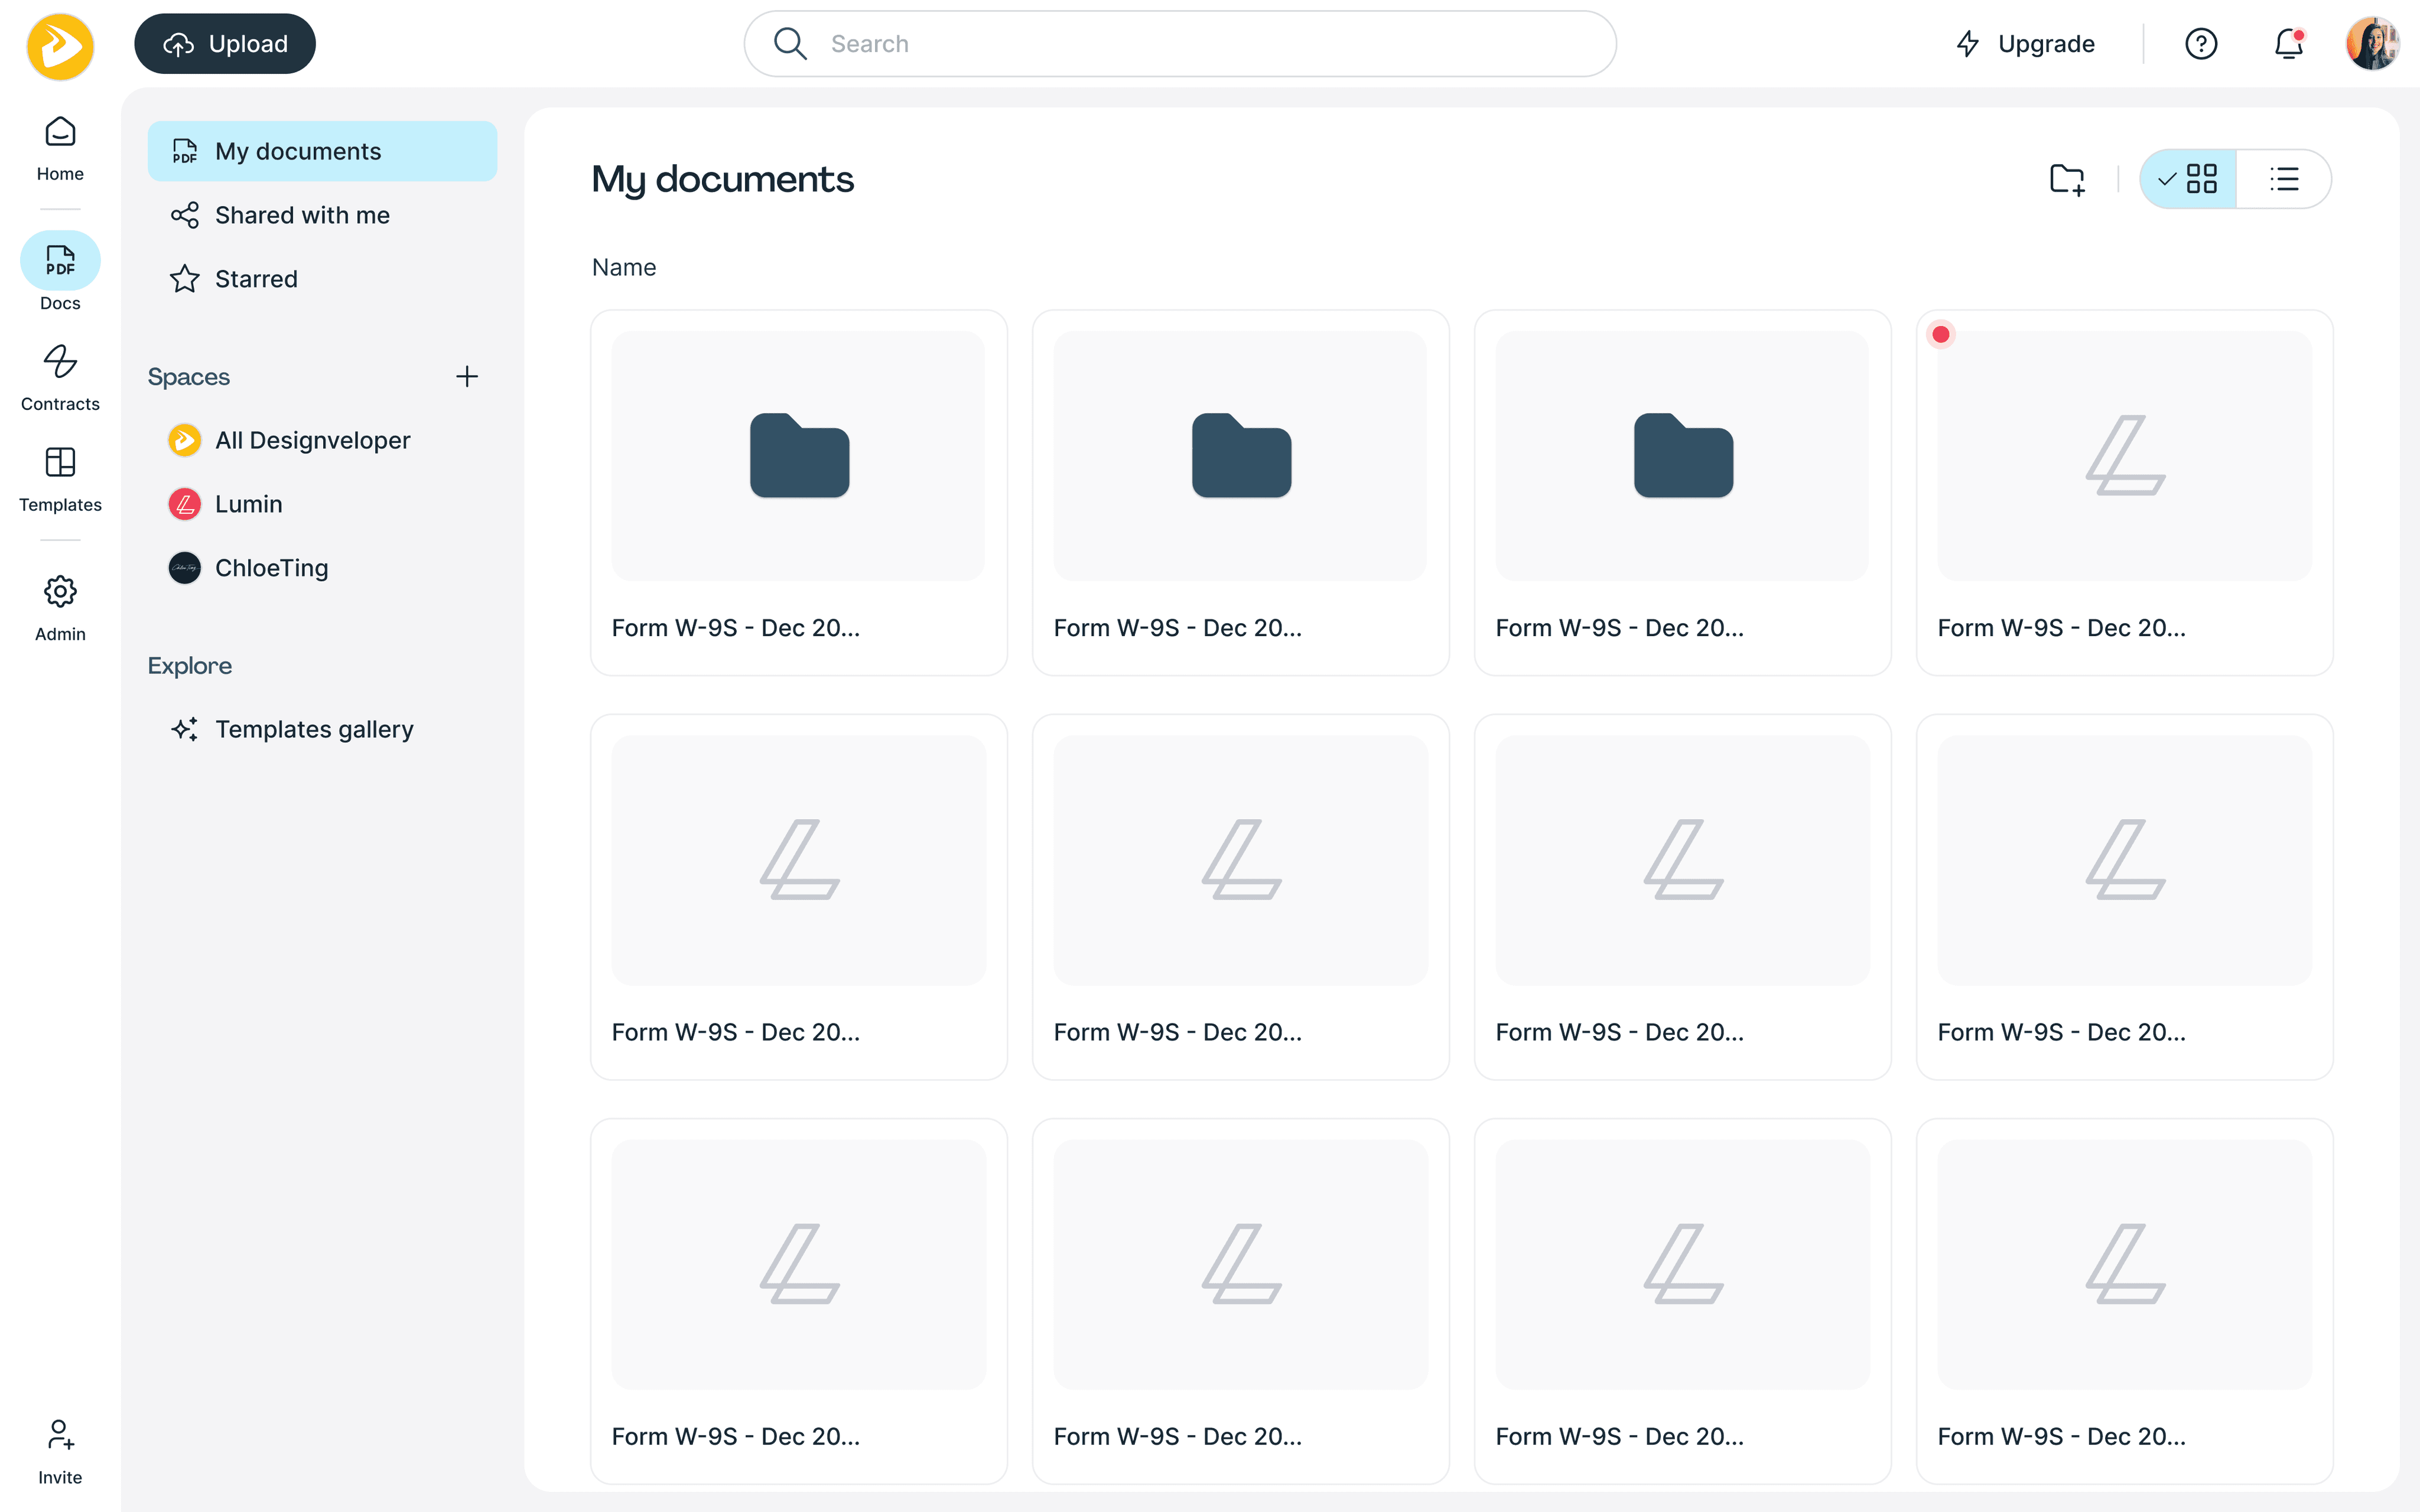The height and width of the screenshot is (1512, 2420).
Task: Sort by the Name column header
Action: click(624, 267)
